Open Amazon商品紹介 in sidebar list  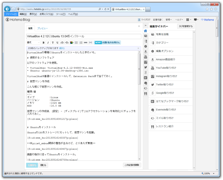(171, 59)
